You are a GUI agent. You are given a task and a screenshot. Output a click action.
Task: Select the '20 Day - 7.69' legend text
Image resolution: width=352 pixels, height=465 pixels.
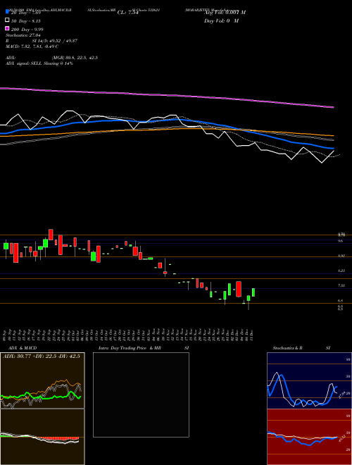(26, 13)
